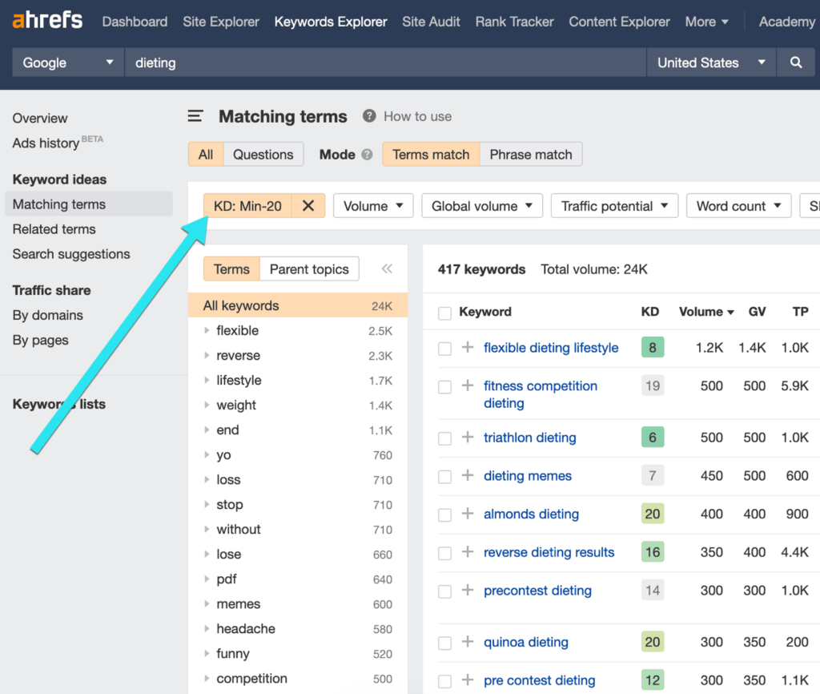Click the ahrefs logo
This screenshot has width=820, height=694.
46,20
